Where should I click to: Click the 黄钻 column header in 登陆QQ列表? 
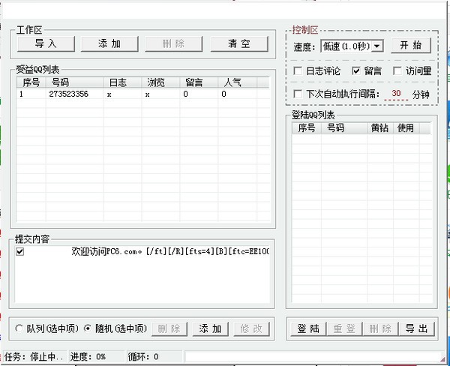point(380,128)
